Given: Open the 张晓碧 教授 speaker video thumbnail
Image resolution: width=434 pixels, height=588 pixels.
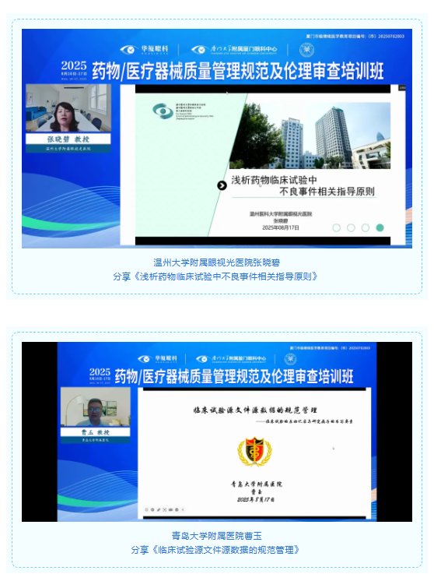Looking at the screenshot, I should (x=68, y=108).
